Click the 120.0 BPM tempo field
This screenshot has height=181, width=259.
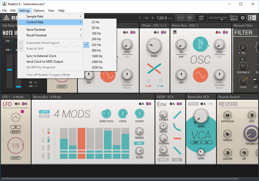[x=165, y=18]
